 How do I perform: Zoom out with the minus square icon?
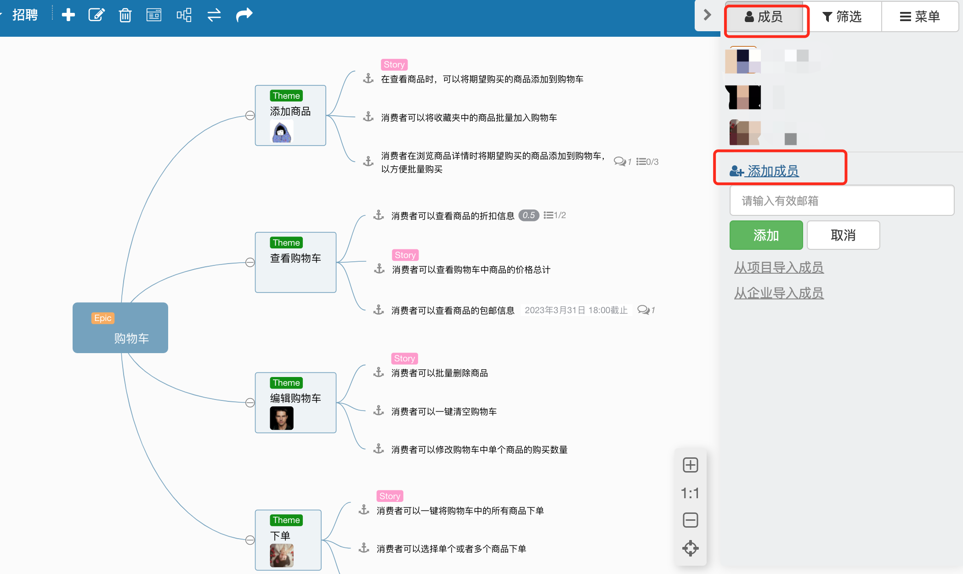tap(690, 520)
